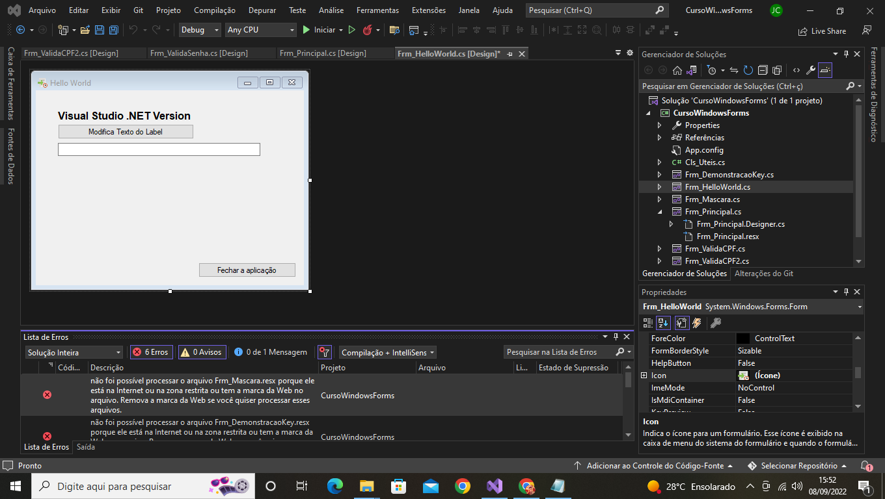Click Solution Explorer Home icon
885x499 pixels.
point(677,70)
